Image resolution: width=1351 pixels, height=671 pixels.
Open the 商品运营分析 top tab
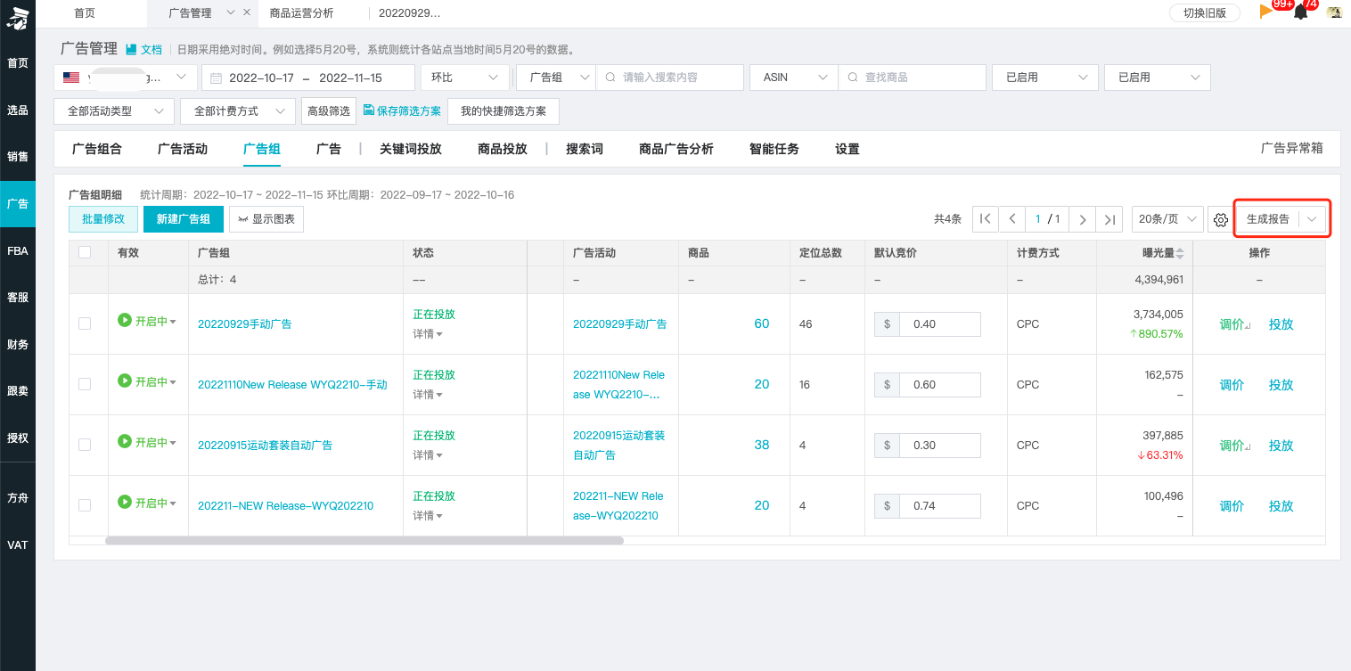point(301,12)
